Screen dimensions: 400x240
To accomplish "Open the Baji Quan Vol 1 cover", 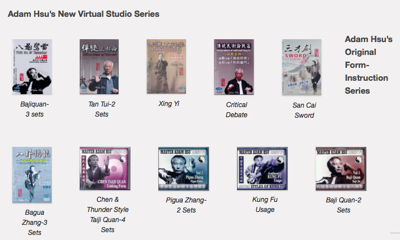I will click(x=341, y=168).
